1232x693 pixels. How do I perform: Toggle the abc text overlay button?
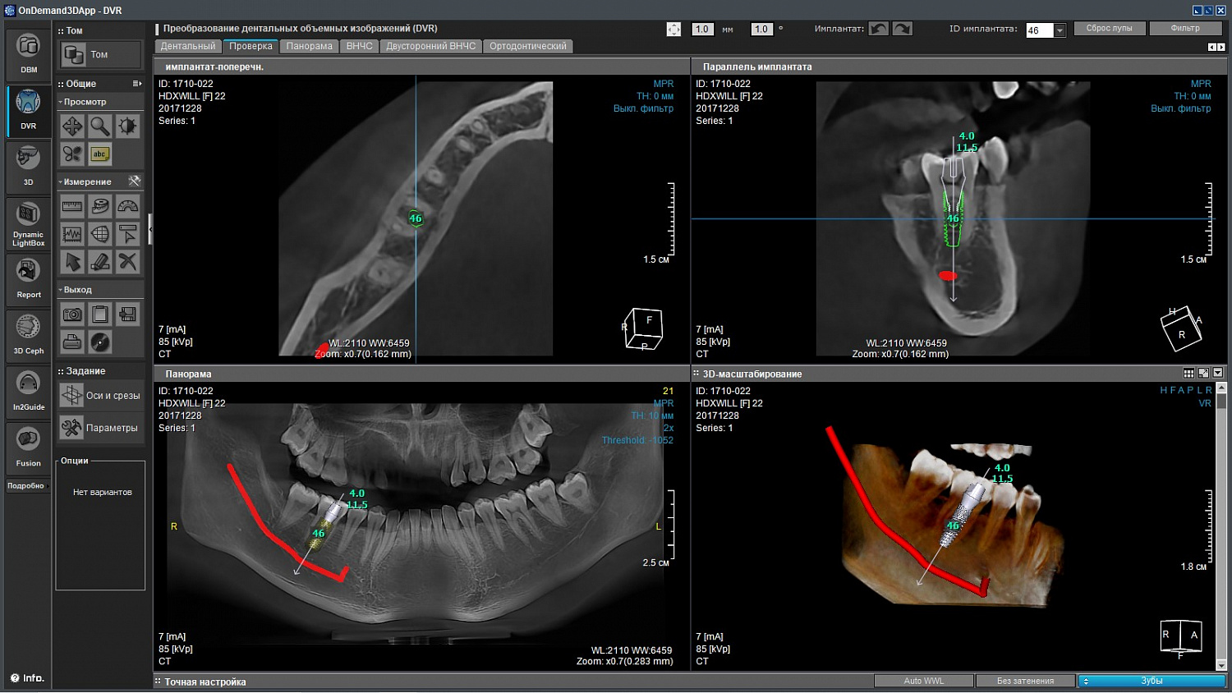click(x=100, y=154)
